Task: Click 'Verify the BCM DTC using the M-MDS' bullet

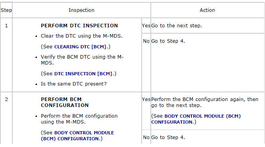Action: point(82,60)
